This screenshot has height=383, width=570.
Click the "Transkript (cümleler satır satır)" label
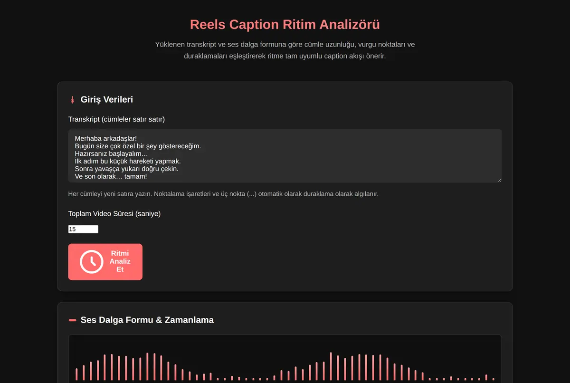[116, 119]
